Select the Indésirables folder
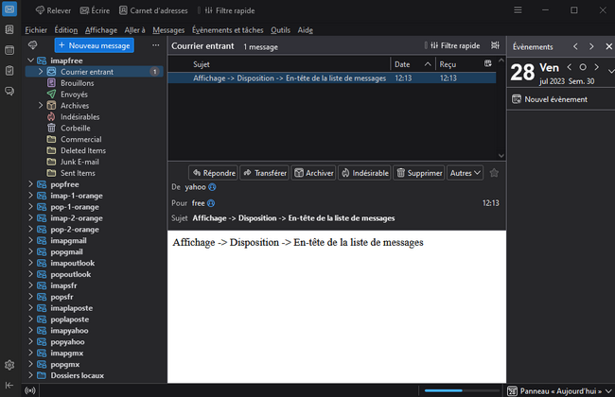 (x=95, y=117)
